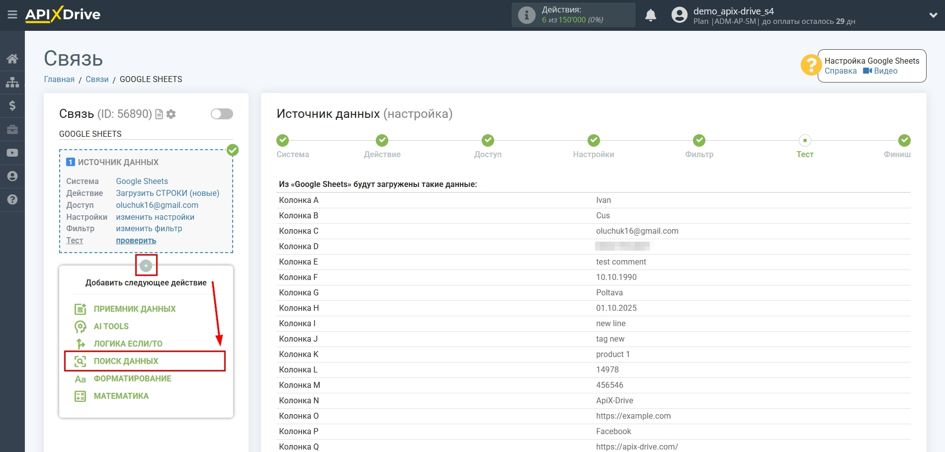
Task: Click the green Финиш step checkmark
Action: 904,140
